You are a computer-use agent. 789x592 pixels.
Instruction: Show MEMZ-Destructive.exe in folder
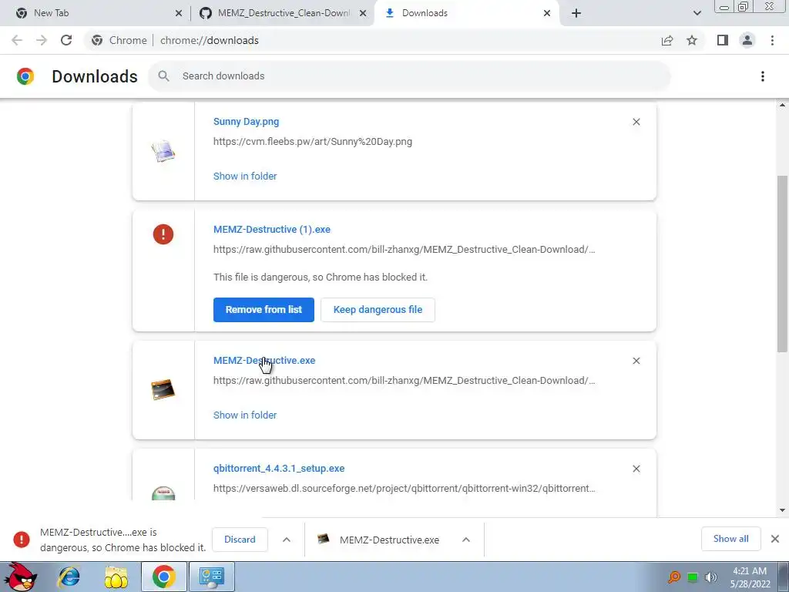pyautogui.click(x=245, y=415)
